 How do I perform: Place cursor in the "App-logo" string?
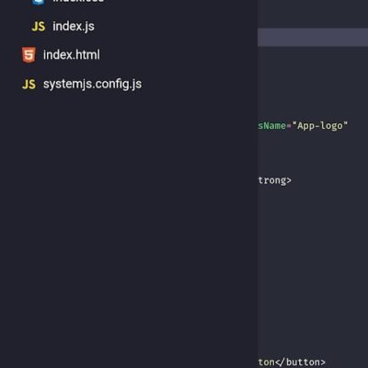pos(320,126)
